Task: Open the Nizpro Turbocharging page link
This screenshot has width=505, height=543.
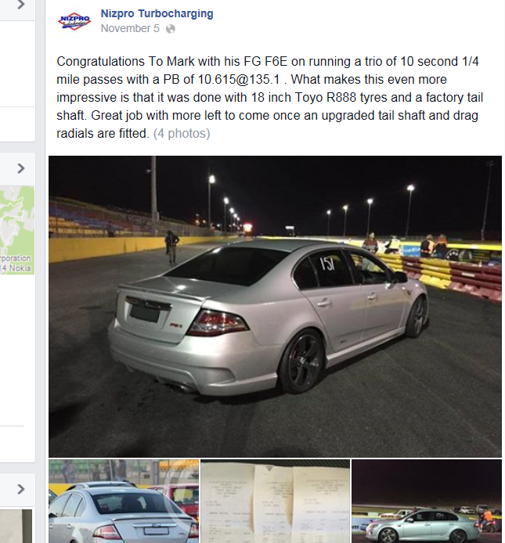Action: 157,13
